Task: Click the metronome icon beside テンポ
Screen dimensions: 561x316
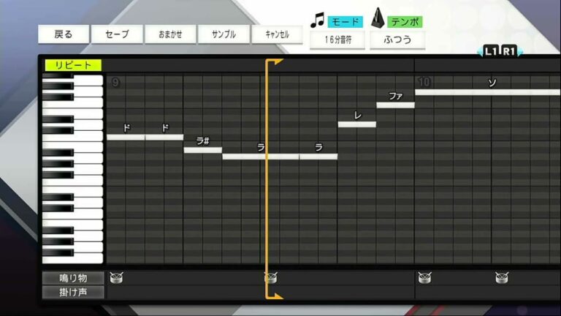Action: click(x=377, y=20)
